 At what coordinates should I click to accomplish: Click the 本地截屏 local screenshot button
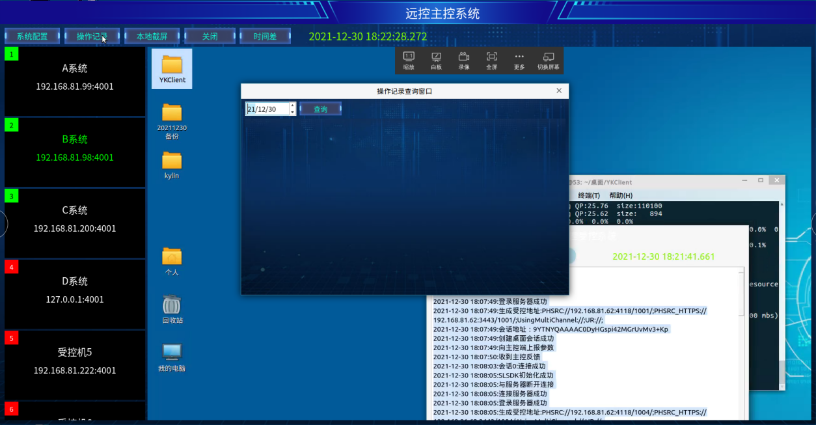pos(152,36)
